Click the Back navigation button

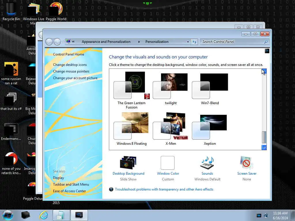[49, 42]
